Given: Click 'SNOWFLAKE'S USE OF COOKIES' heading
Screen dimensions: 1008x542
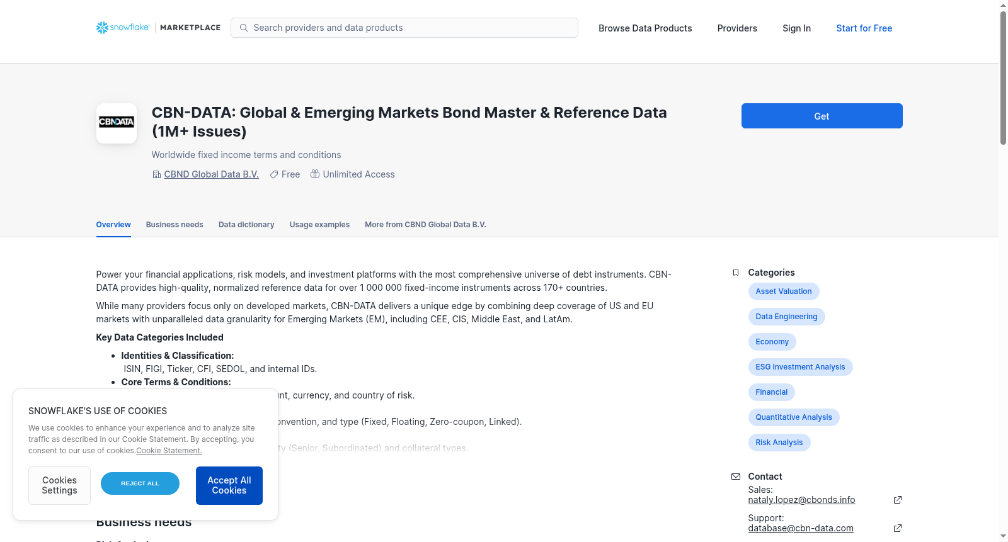Looking at the screenshot, I should [x=98, y=411].
